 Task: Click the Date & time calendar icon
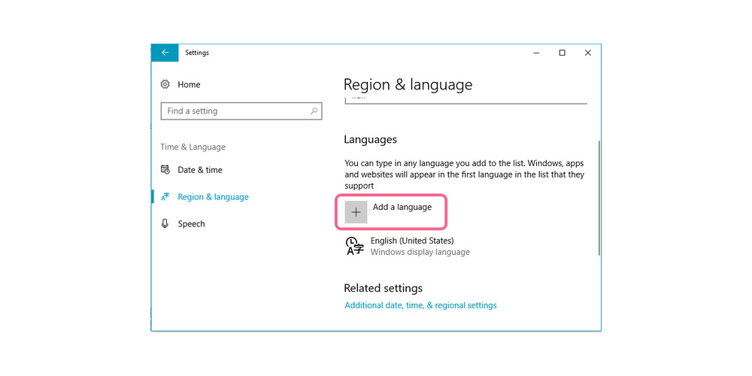point(165,170)
